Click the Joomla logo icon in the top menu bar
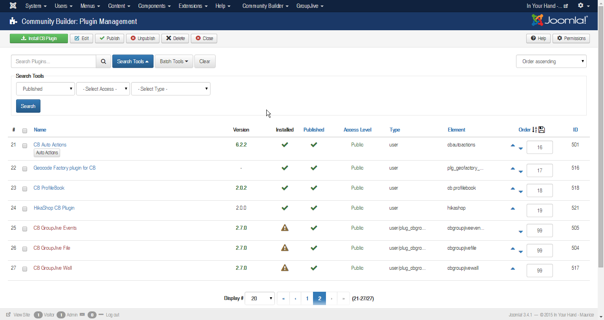604x320 pixels. point(13,6)
